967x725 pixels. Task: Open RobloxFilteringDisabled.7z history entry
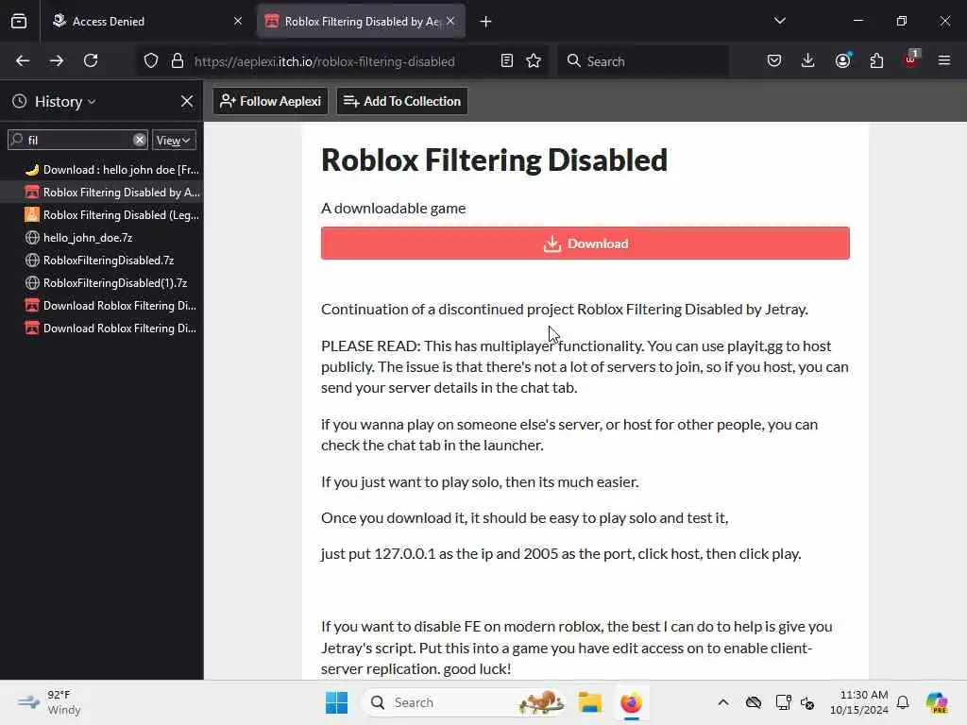coord(102,261)
